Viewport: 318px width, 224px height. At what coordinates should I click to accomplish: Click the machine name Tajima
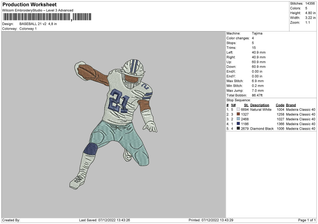(x=257, y=33)
